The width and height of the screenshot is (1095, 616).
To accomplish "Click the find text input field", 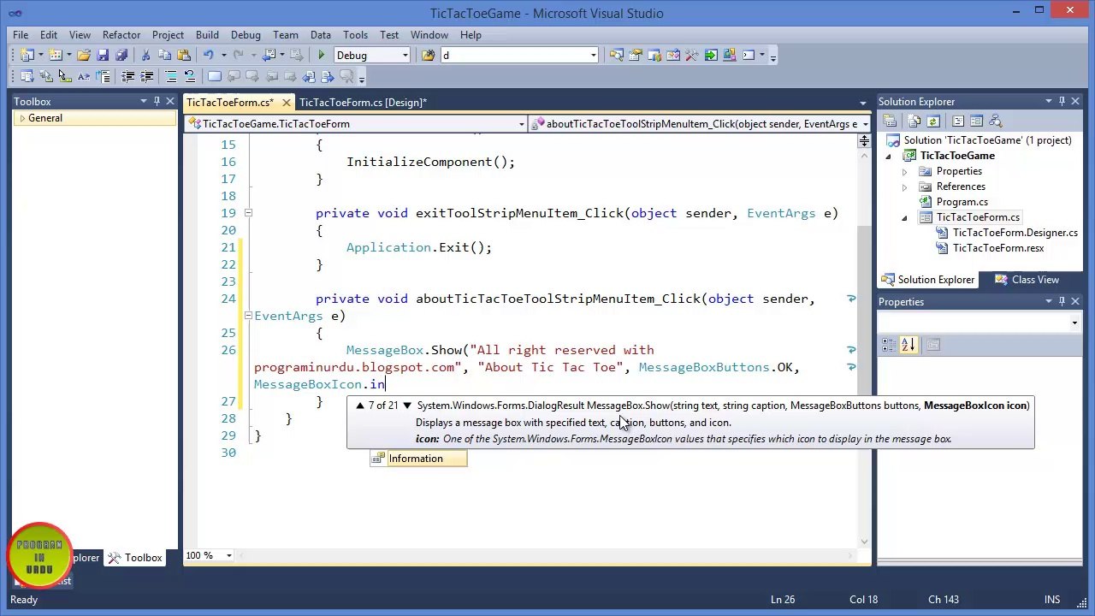I will 514,56.
